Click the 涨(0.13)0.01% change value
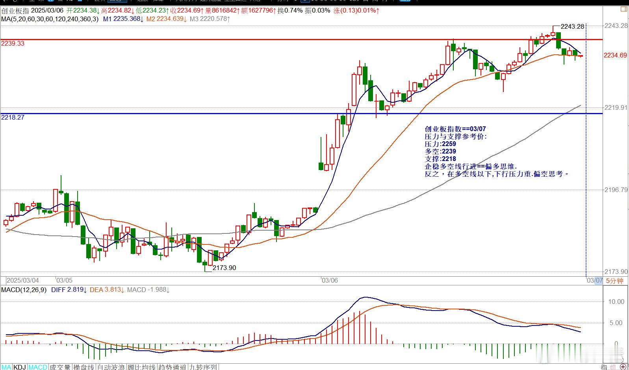The height and width of the screenshot is (370, 629). click(x=357, y=11)
